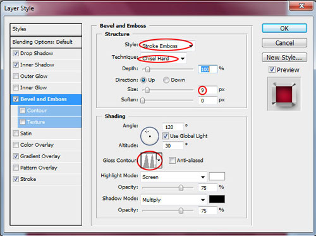Select the Gradient Overlay effect row
The image size is (316, 236).
point(46,156)
